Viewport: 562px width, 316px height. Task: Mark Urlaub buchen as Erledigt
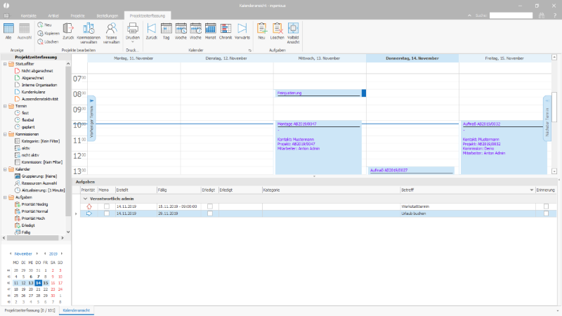coord(210,213)
